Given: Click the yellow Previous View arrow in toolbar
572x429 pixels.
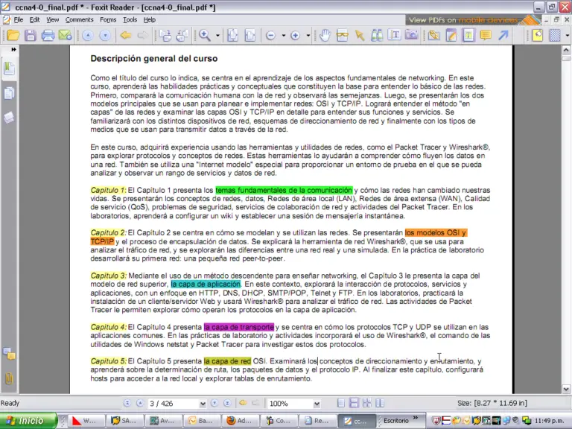Looking at the screenshot, I should pyautogui.click(x=125, y=36).
